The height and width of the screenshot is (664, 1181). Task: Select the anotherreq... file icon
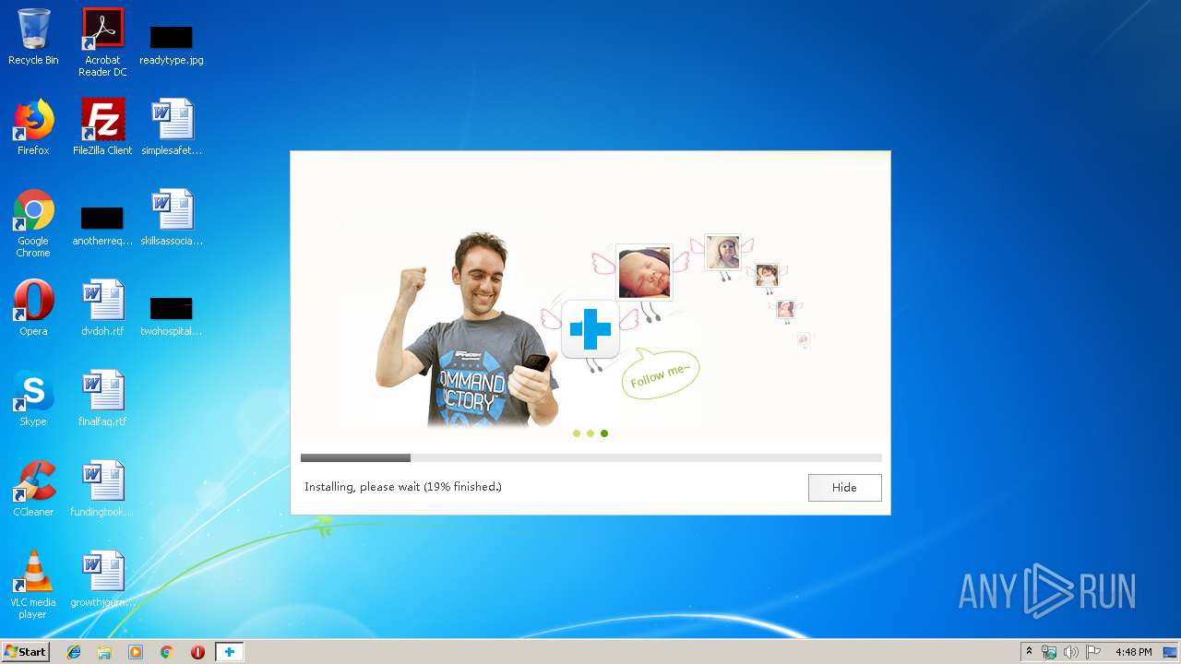[x=102, y=225]
